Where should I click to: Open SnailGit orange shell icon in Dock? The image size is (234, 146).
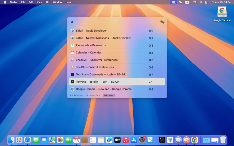pyautogui.click(x=186, y=140)
